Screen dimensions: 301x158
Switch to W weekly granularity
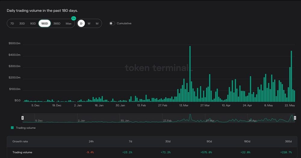tap(89, 23)
